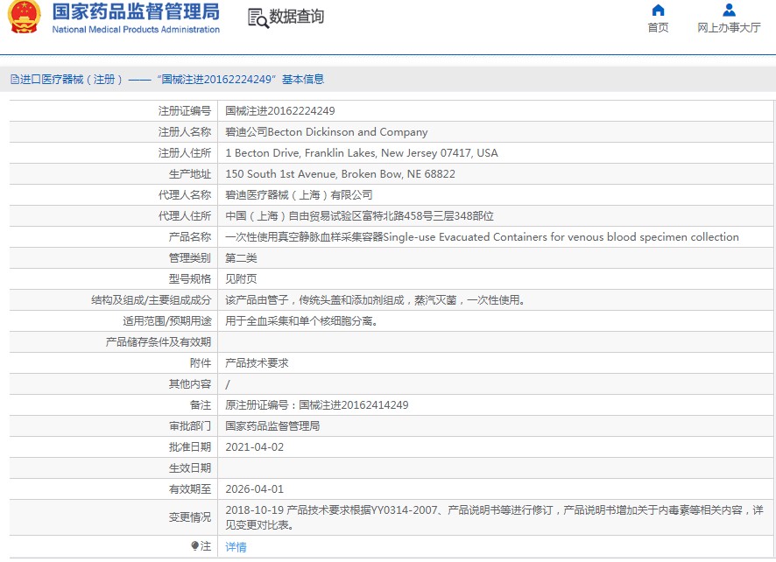
Task: Select breadcrumb text 进口医疗器械（注册）
Action: point(71,79)
